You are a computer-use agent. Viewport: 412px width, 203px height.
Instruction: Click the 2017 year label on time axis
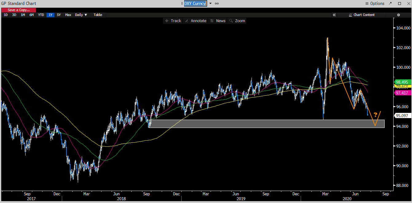point(31,199)
